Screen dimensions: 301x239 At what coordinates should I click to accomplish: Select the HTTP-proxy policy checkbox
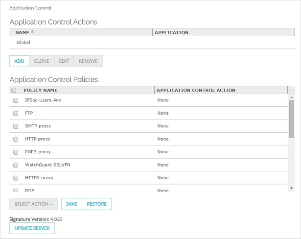coord(15,139)
